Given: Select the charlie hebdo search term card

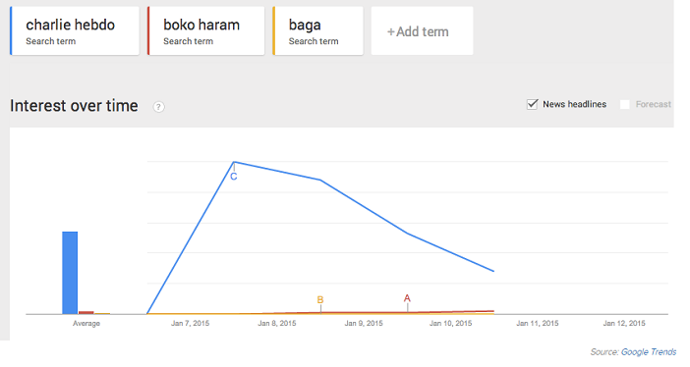Looking at the screenshot, I should pyautogui.click(x=75, y=30).
